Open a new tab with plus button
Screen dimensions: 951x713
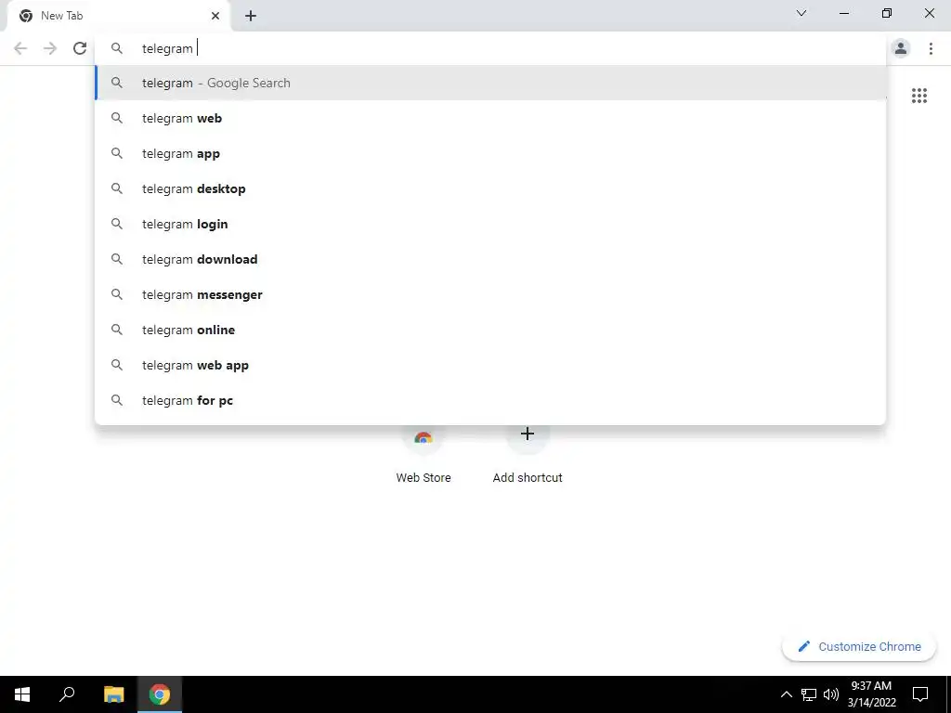251,16
